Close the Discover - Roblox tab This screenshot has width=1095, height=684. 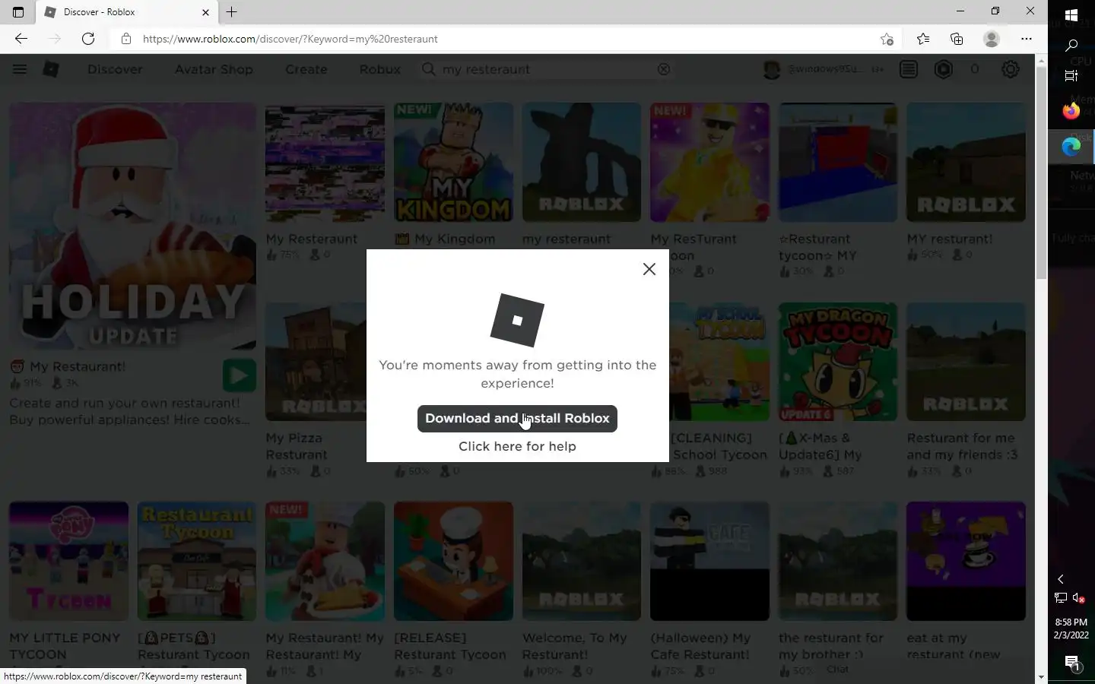point(205,12)
